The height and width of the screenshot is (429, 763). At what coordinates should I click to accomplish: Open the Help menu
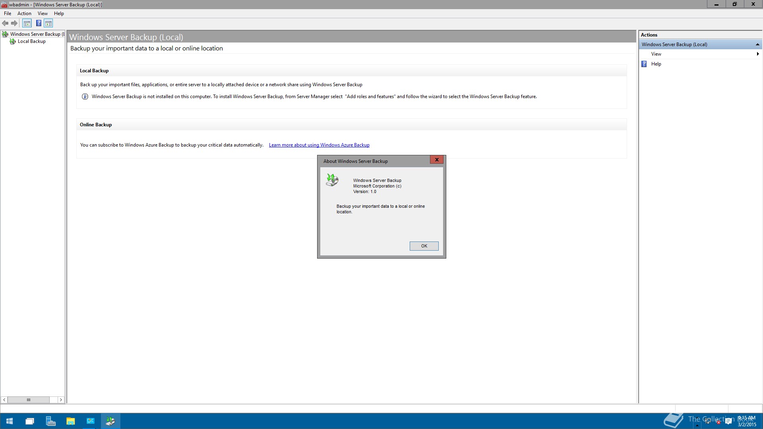[x=59, y=14]
